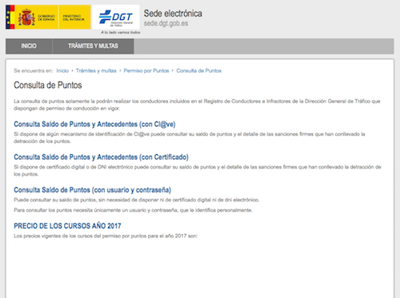Click the Ministerio del Interior logo
400x298 pixels.
pyautogui.click(x=74, y=17)
